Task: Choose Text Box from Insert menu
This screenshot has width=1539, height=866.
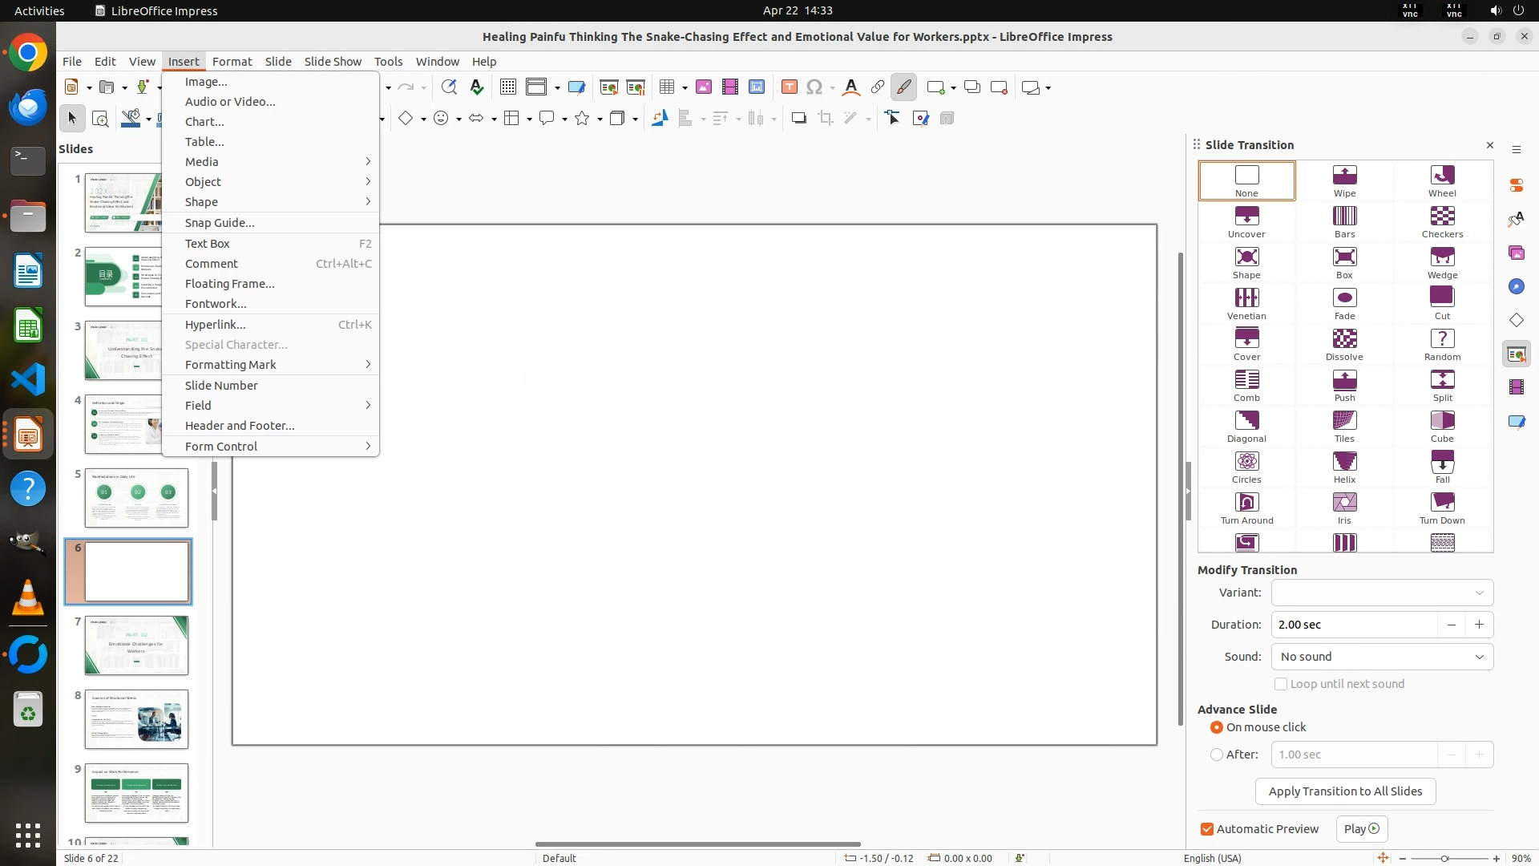Action: point(208,244)
